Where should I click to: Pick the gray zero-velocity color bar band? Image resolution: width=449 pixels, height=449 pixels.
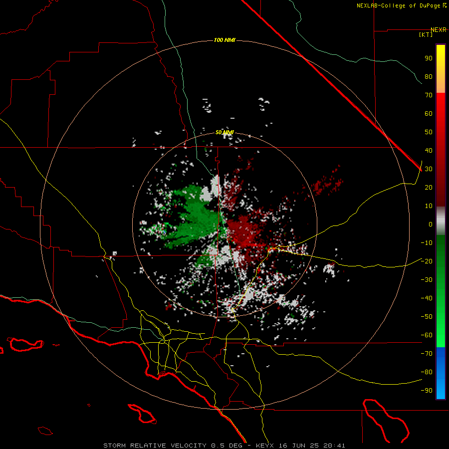[x=441, y=221]
